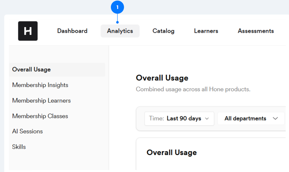Select the Analytics tab
Image resolution: width=289 pixels, height=172 pixels.
pyautogui.click(x=120, y=31)
